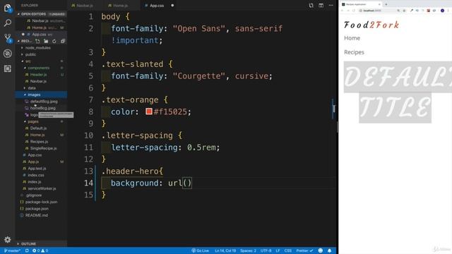
Task: Collapse the src folder
Action: coord(28,61)
